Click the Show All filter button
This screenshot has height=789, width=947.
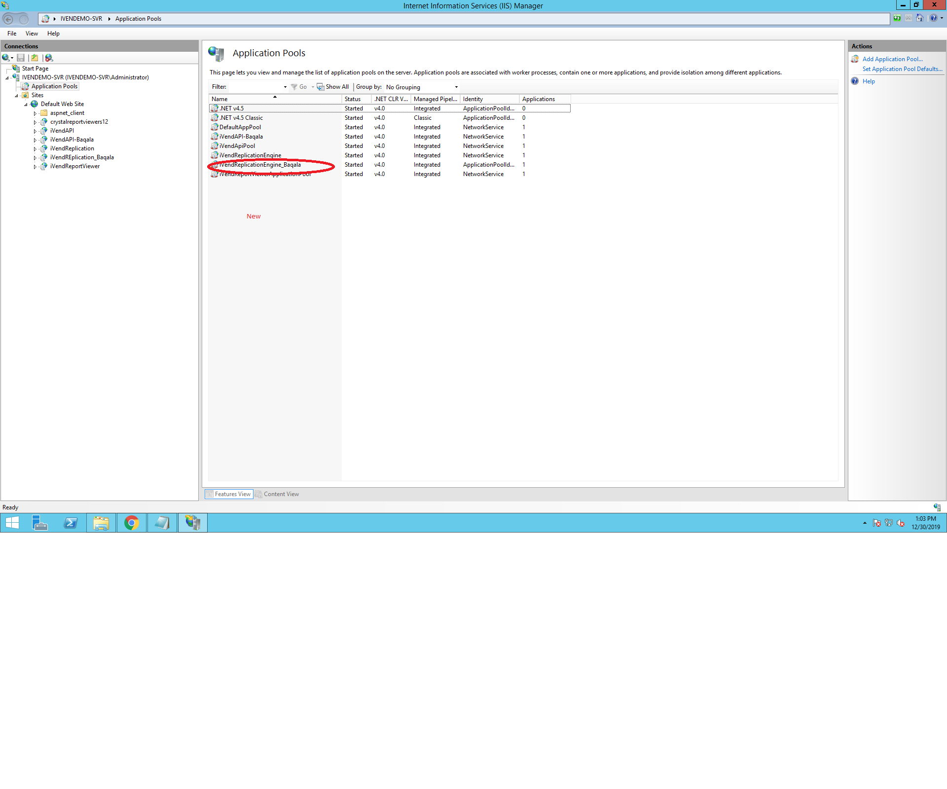[x=333, y=87]
